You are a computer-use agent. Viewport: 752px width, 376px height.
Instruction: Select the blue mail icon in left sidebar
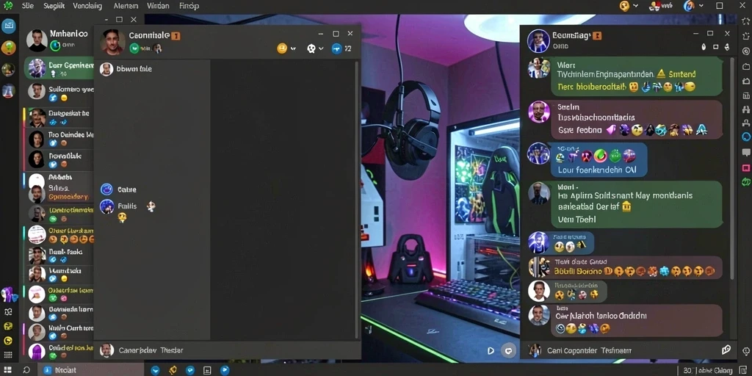click(x=8, y=26)
